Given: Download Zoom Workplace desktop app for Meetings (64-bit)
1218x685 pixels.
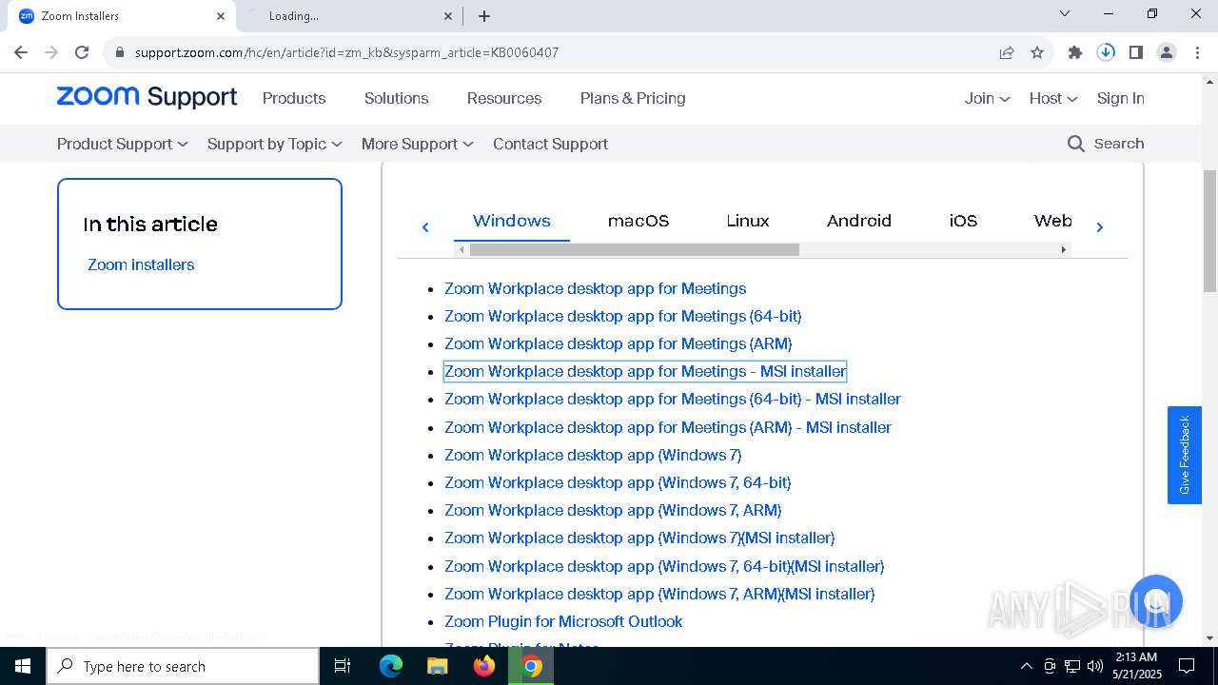Looking at the screenshot, I should click(623, 316).
